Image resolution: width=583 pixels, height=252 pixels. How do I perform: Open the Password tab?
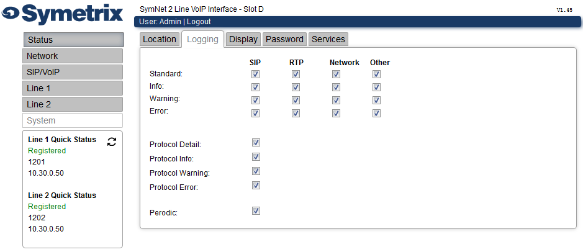[285, 39]
